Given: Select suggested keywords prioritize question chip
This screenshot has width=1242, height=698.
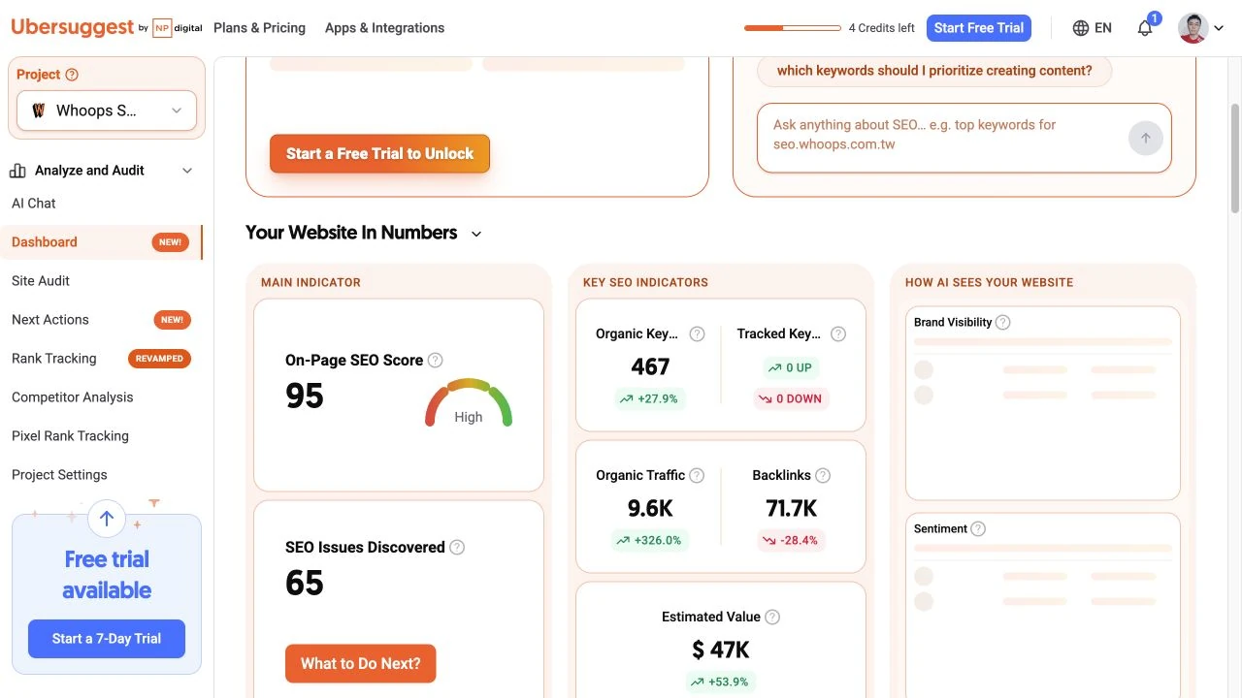Looking at the screenshot, I should coord(934,71).
